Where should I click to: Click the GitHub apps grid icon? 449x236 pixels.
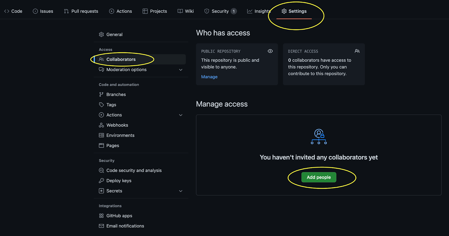coord(101,216)
